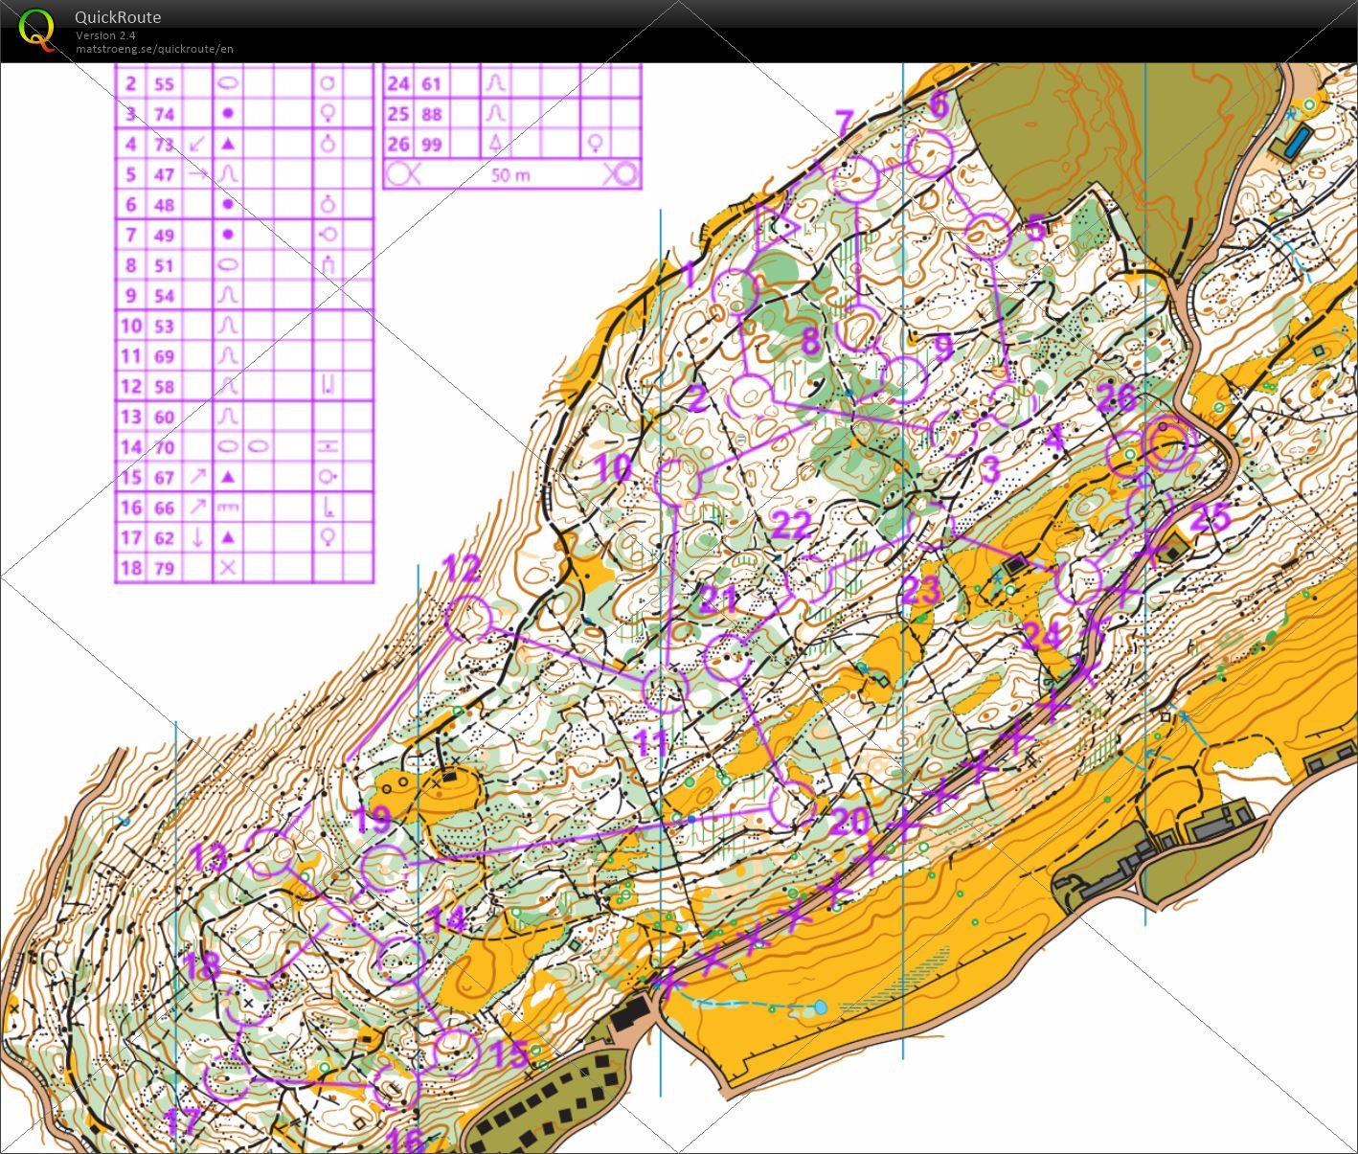Click row 4 code 73 in control descriptions
The image size is (1358, 1154).
click(164, 145)
